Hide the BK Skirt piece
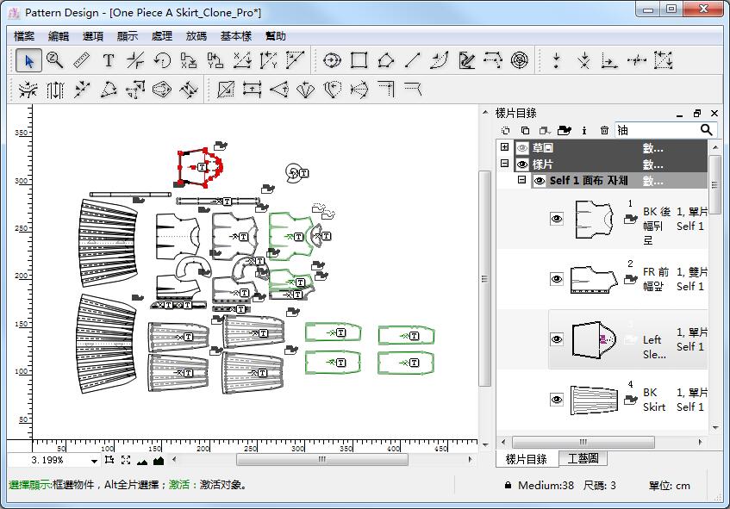This screenshot has width=730, height=509. pos(557,400)
